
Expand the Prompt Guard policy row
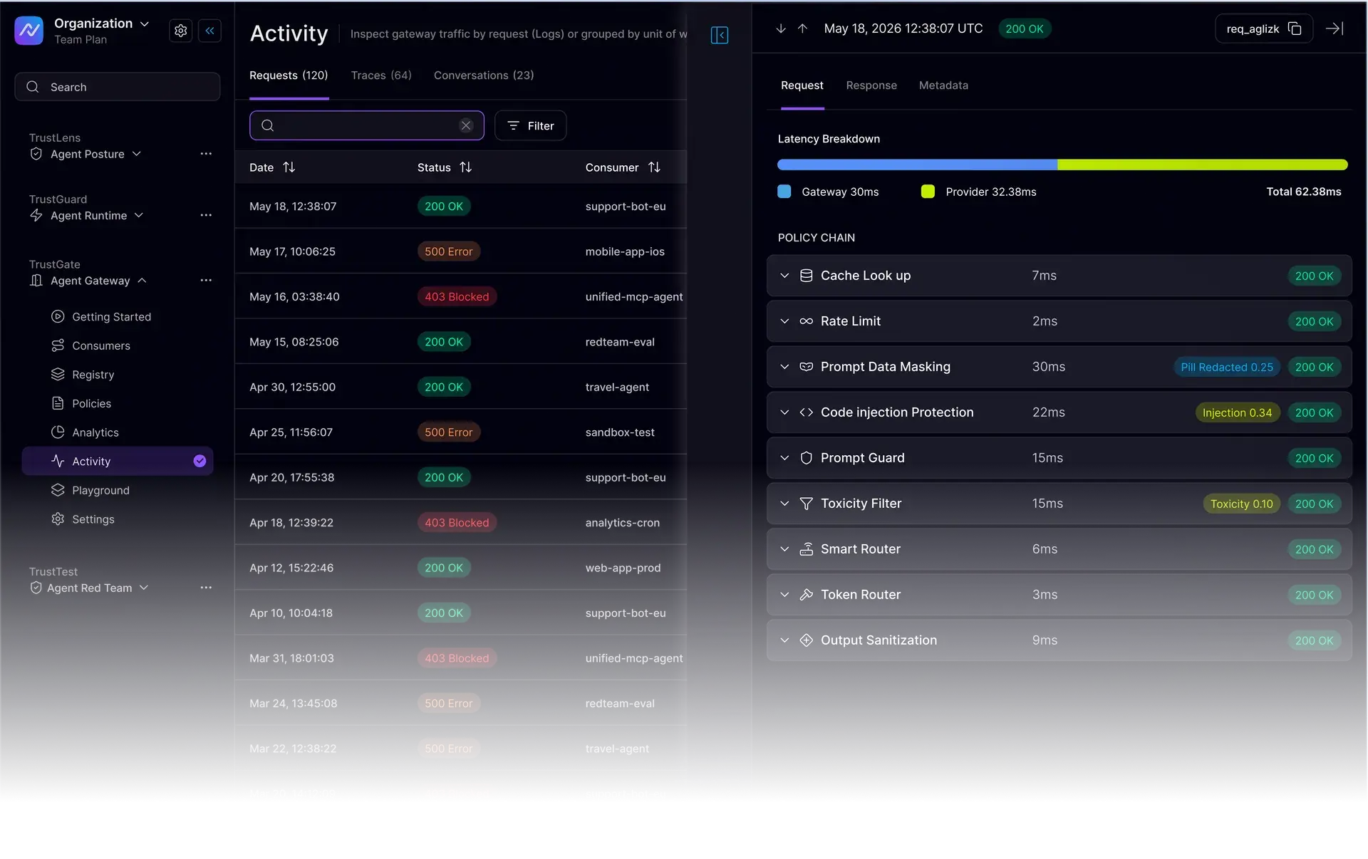[x=784, y=458]
